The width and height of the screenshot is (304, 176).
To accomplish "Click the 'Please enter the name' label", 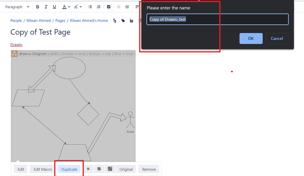I will click(x=168, y=8).
